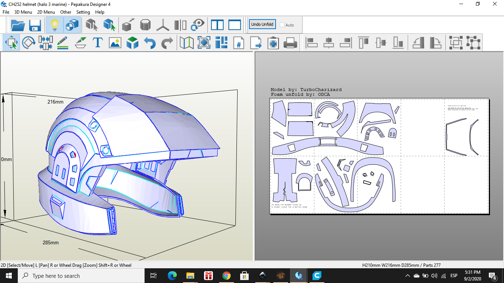
Task: Click the 'Model by: TurboCharizard' text label
Action: click(x=306, y=90)
